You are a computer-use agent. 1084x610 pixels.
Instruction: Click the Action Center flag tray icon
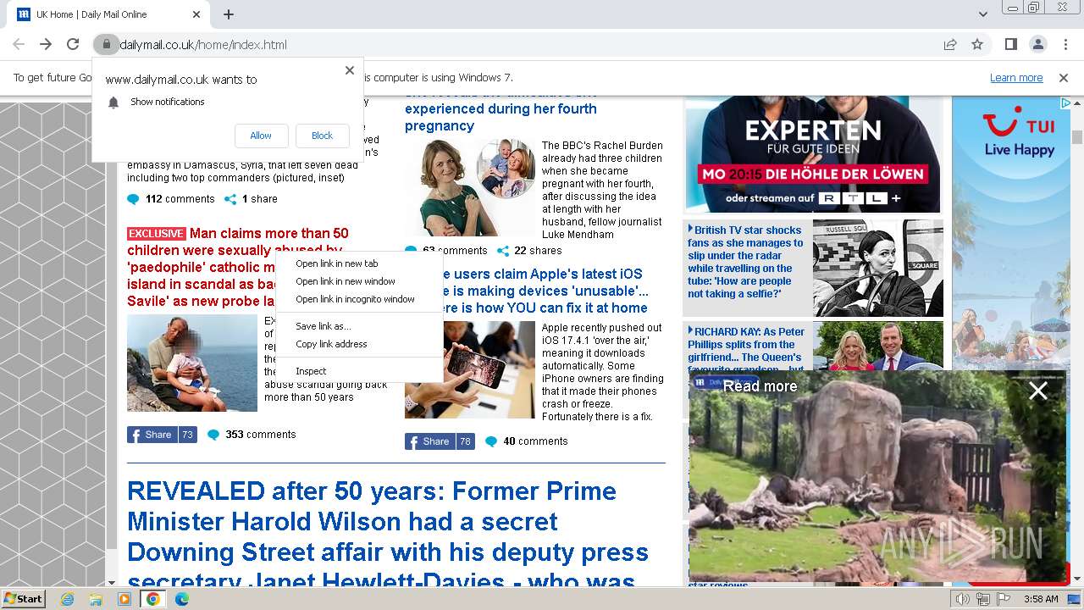(1004, 599)
